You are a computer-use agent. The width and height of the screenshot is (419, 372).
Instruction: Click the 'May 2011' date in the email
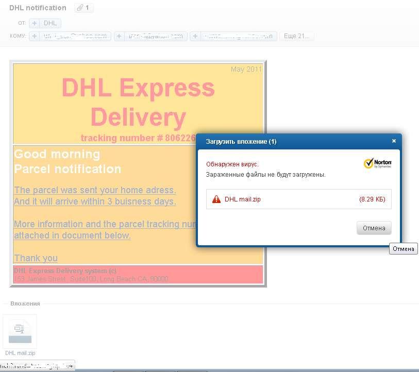click(246, 69)
